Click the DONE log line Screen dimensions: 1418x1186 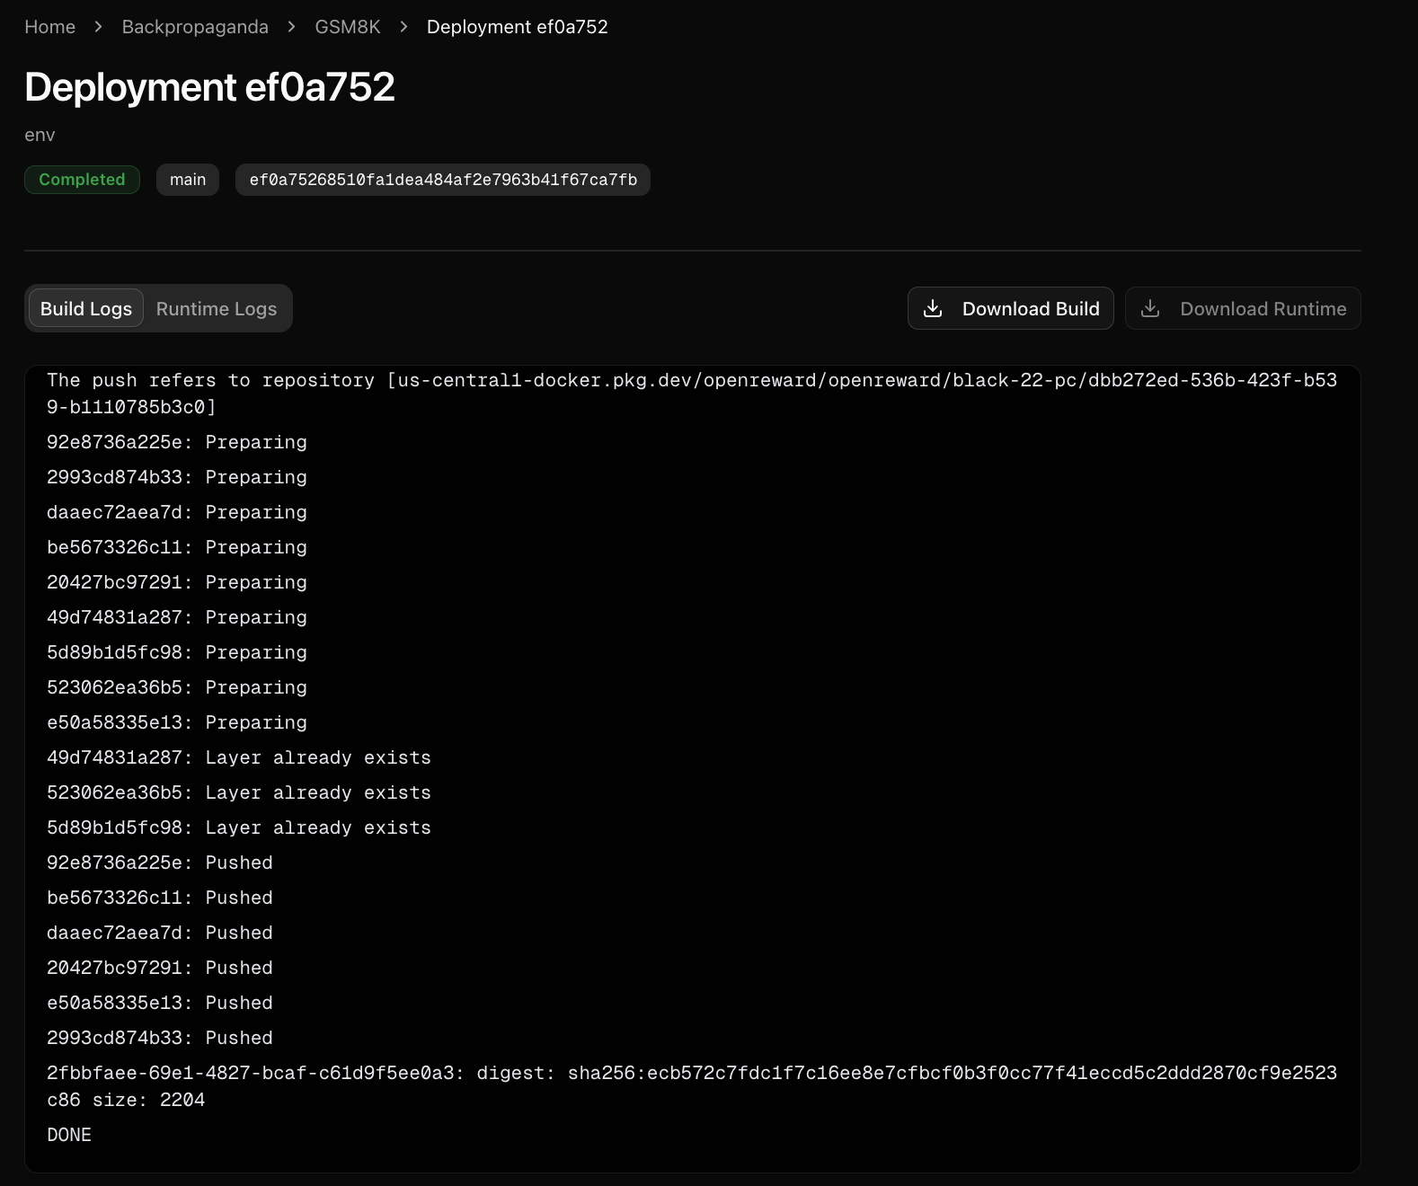[x=69, y=1135]
